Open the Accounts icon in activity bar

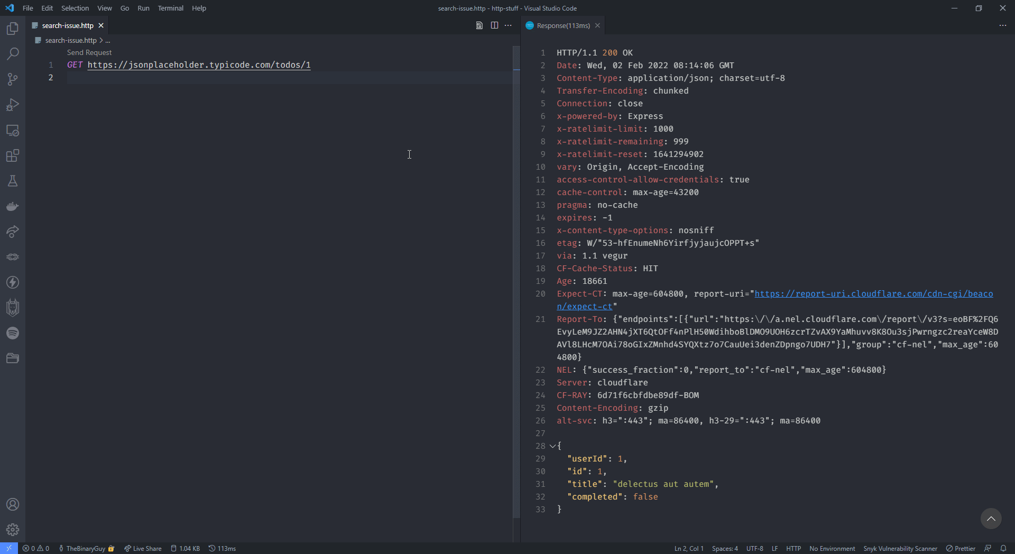[x=13, y=504]
